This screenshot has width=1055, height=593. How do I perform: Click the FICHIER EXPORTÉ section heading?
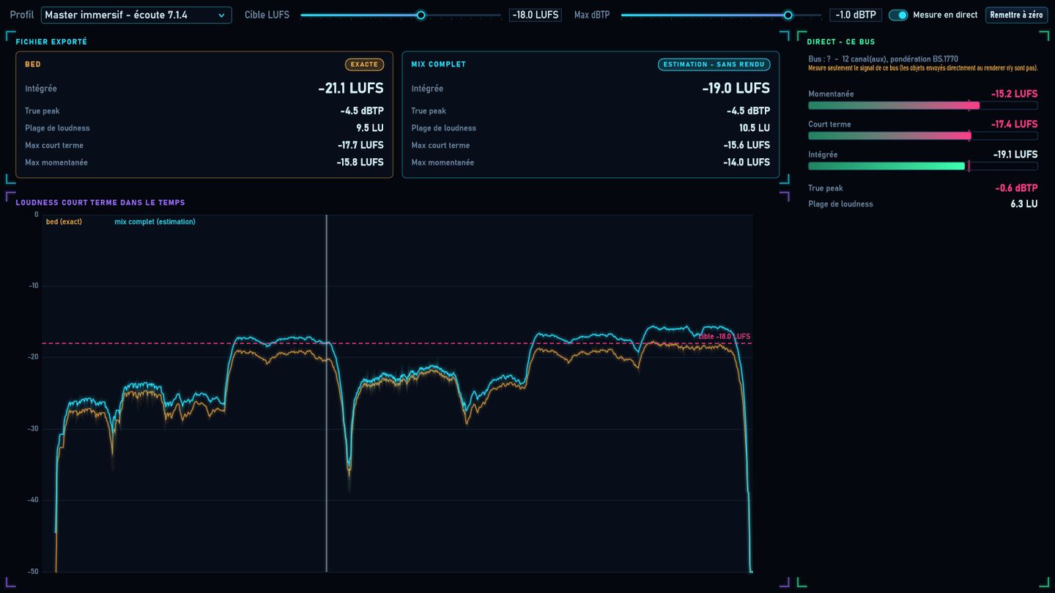(x=51, y=42)
